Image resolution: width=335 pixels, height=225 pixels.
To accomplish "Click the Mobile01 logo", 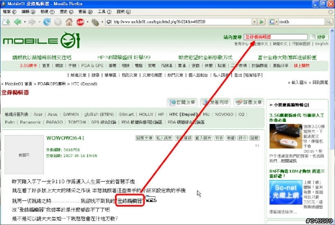I will point(41,40).
